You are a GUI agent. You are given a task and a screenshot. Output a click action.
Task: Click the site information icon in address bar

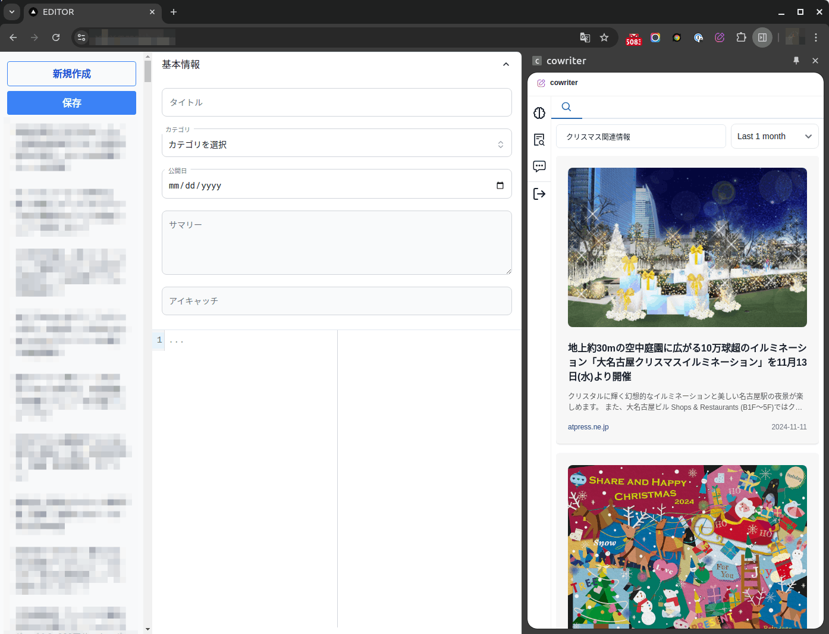click(x=81, y=37)
